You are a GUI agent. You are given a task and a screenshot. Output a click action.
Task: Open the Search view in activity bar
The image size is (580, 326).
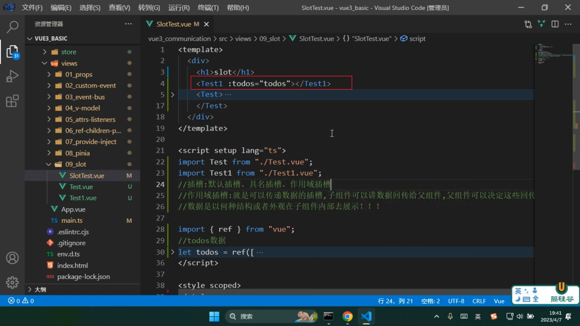click(12, 27)
